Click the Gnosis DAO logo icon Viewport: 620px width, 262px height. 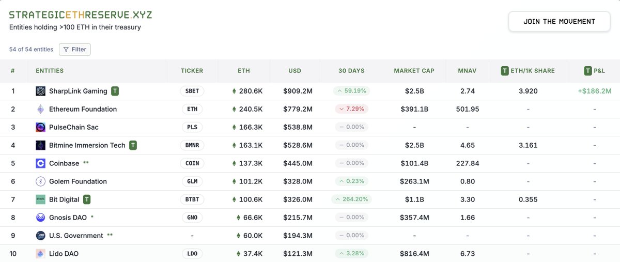pyautogui.click(x=40, y=218)
